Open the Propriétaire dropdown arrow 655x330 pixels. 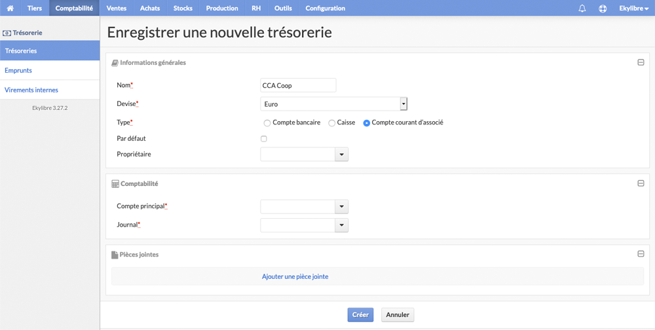[341, 154]
